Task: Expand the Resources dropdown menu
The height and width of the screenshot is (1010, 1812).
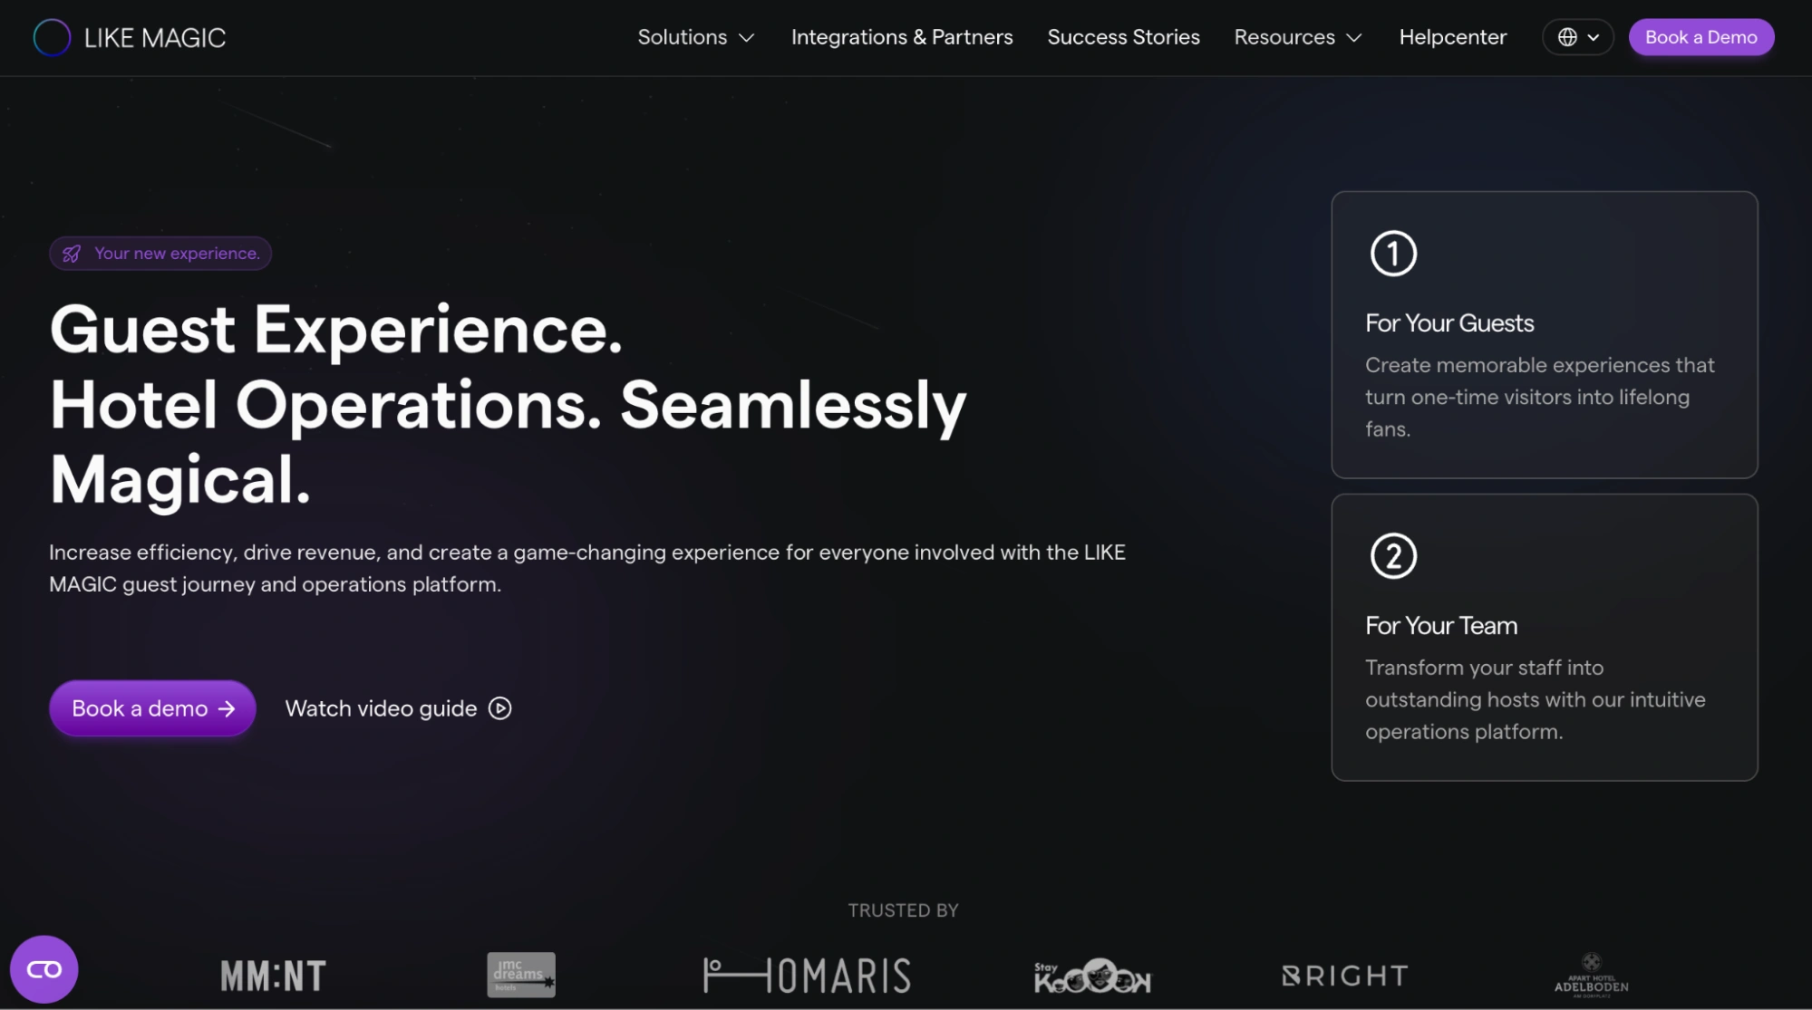Action: [1297, 37]
